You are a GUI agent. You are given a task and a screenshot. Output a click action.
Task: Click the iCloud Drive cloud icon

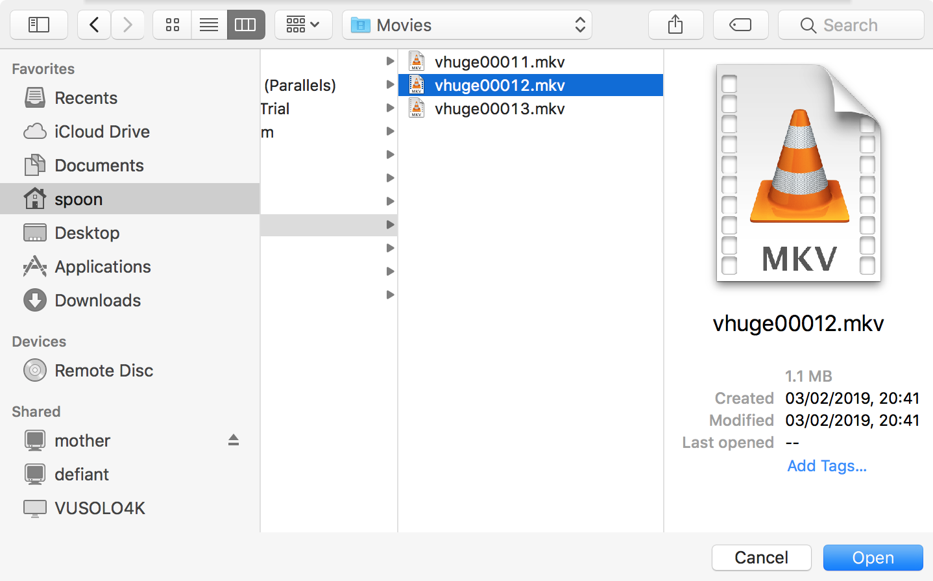tap(35, 132)
